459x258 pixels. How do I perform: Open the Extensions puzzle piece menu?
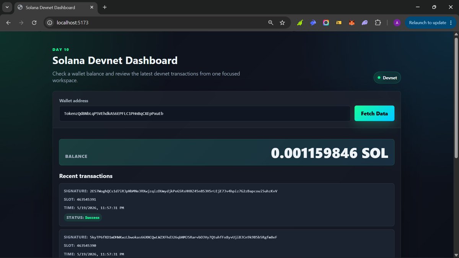(x=378, y=23)
